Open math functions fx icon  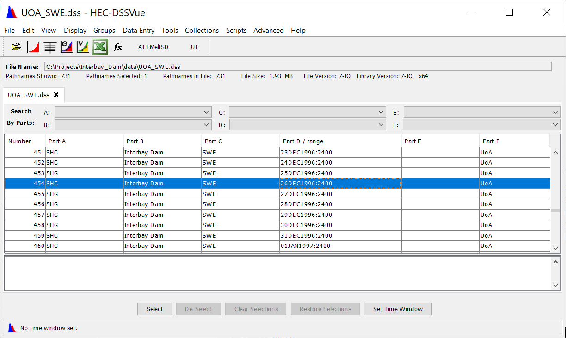[x=118, y=47]
